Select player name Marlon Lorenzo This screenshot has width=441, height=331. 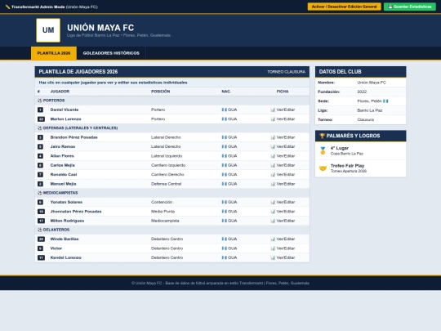tap(65, 119)
